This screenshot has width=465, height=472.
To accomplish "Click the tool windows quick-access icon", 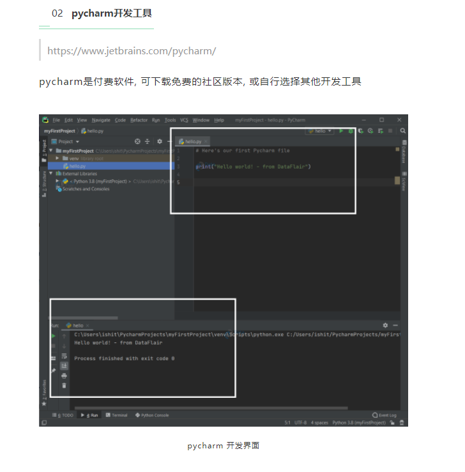I will coord(44,423).
